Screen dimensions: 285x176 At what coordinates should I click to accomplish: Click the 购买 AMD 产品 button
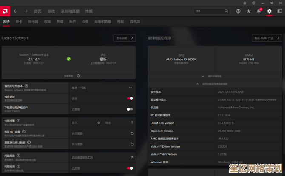coord(267,38)
